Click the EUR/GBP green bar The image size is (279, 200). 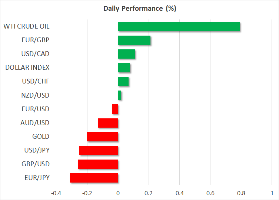coord(134,40)
